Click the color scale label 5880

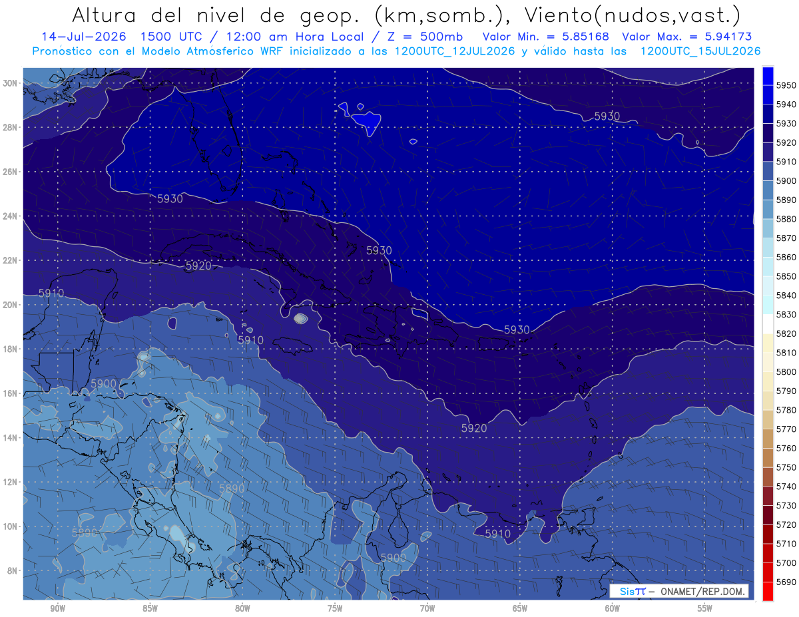click(x=786, y=219)
